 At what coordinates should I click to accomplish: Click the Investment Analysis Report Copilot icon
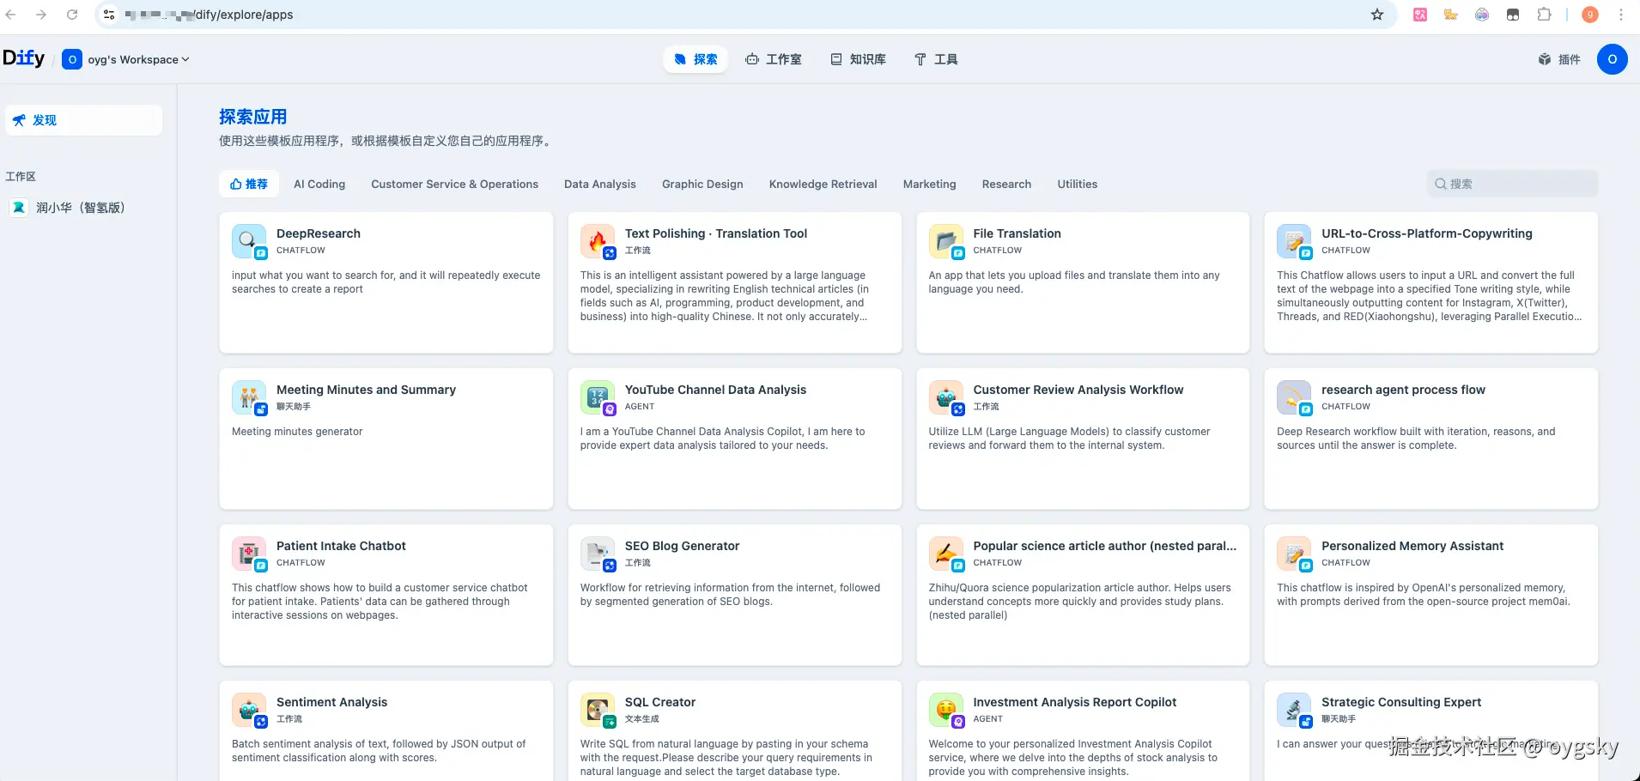click(946, 711)
